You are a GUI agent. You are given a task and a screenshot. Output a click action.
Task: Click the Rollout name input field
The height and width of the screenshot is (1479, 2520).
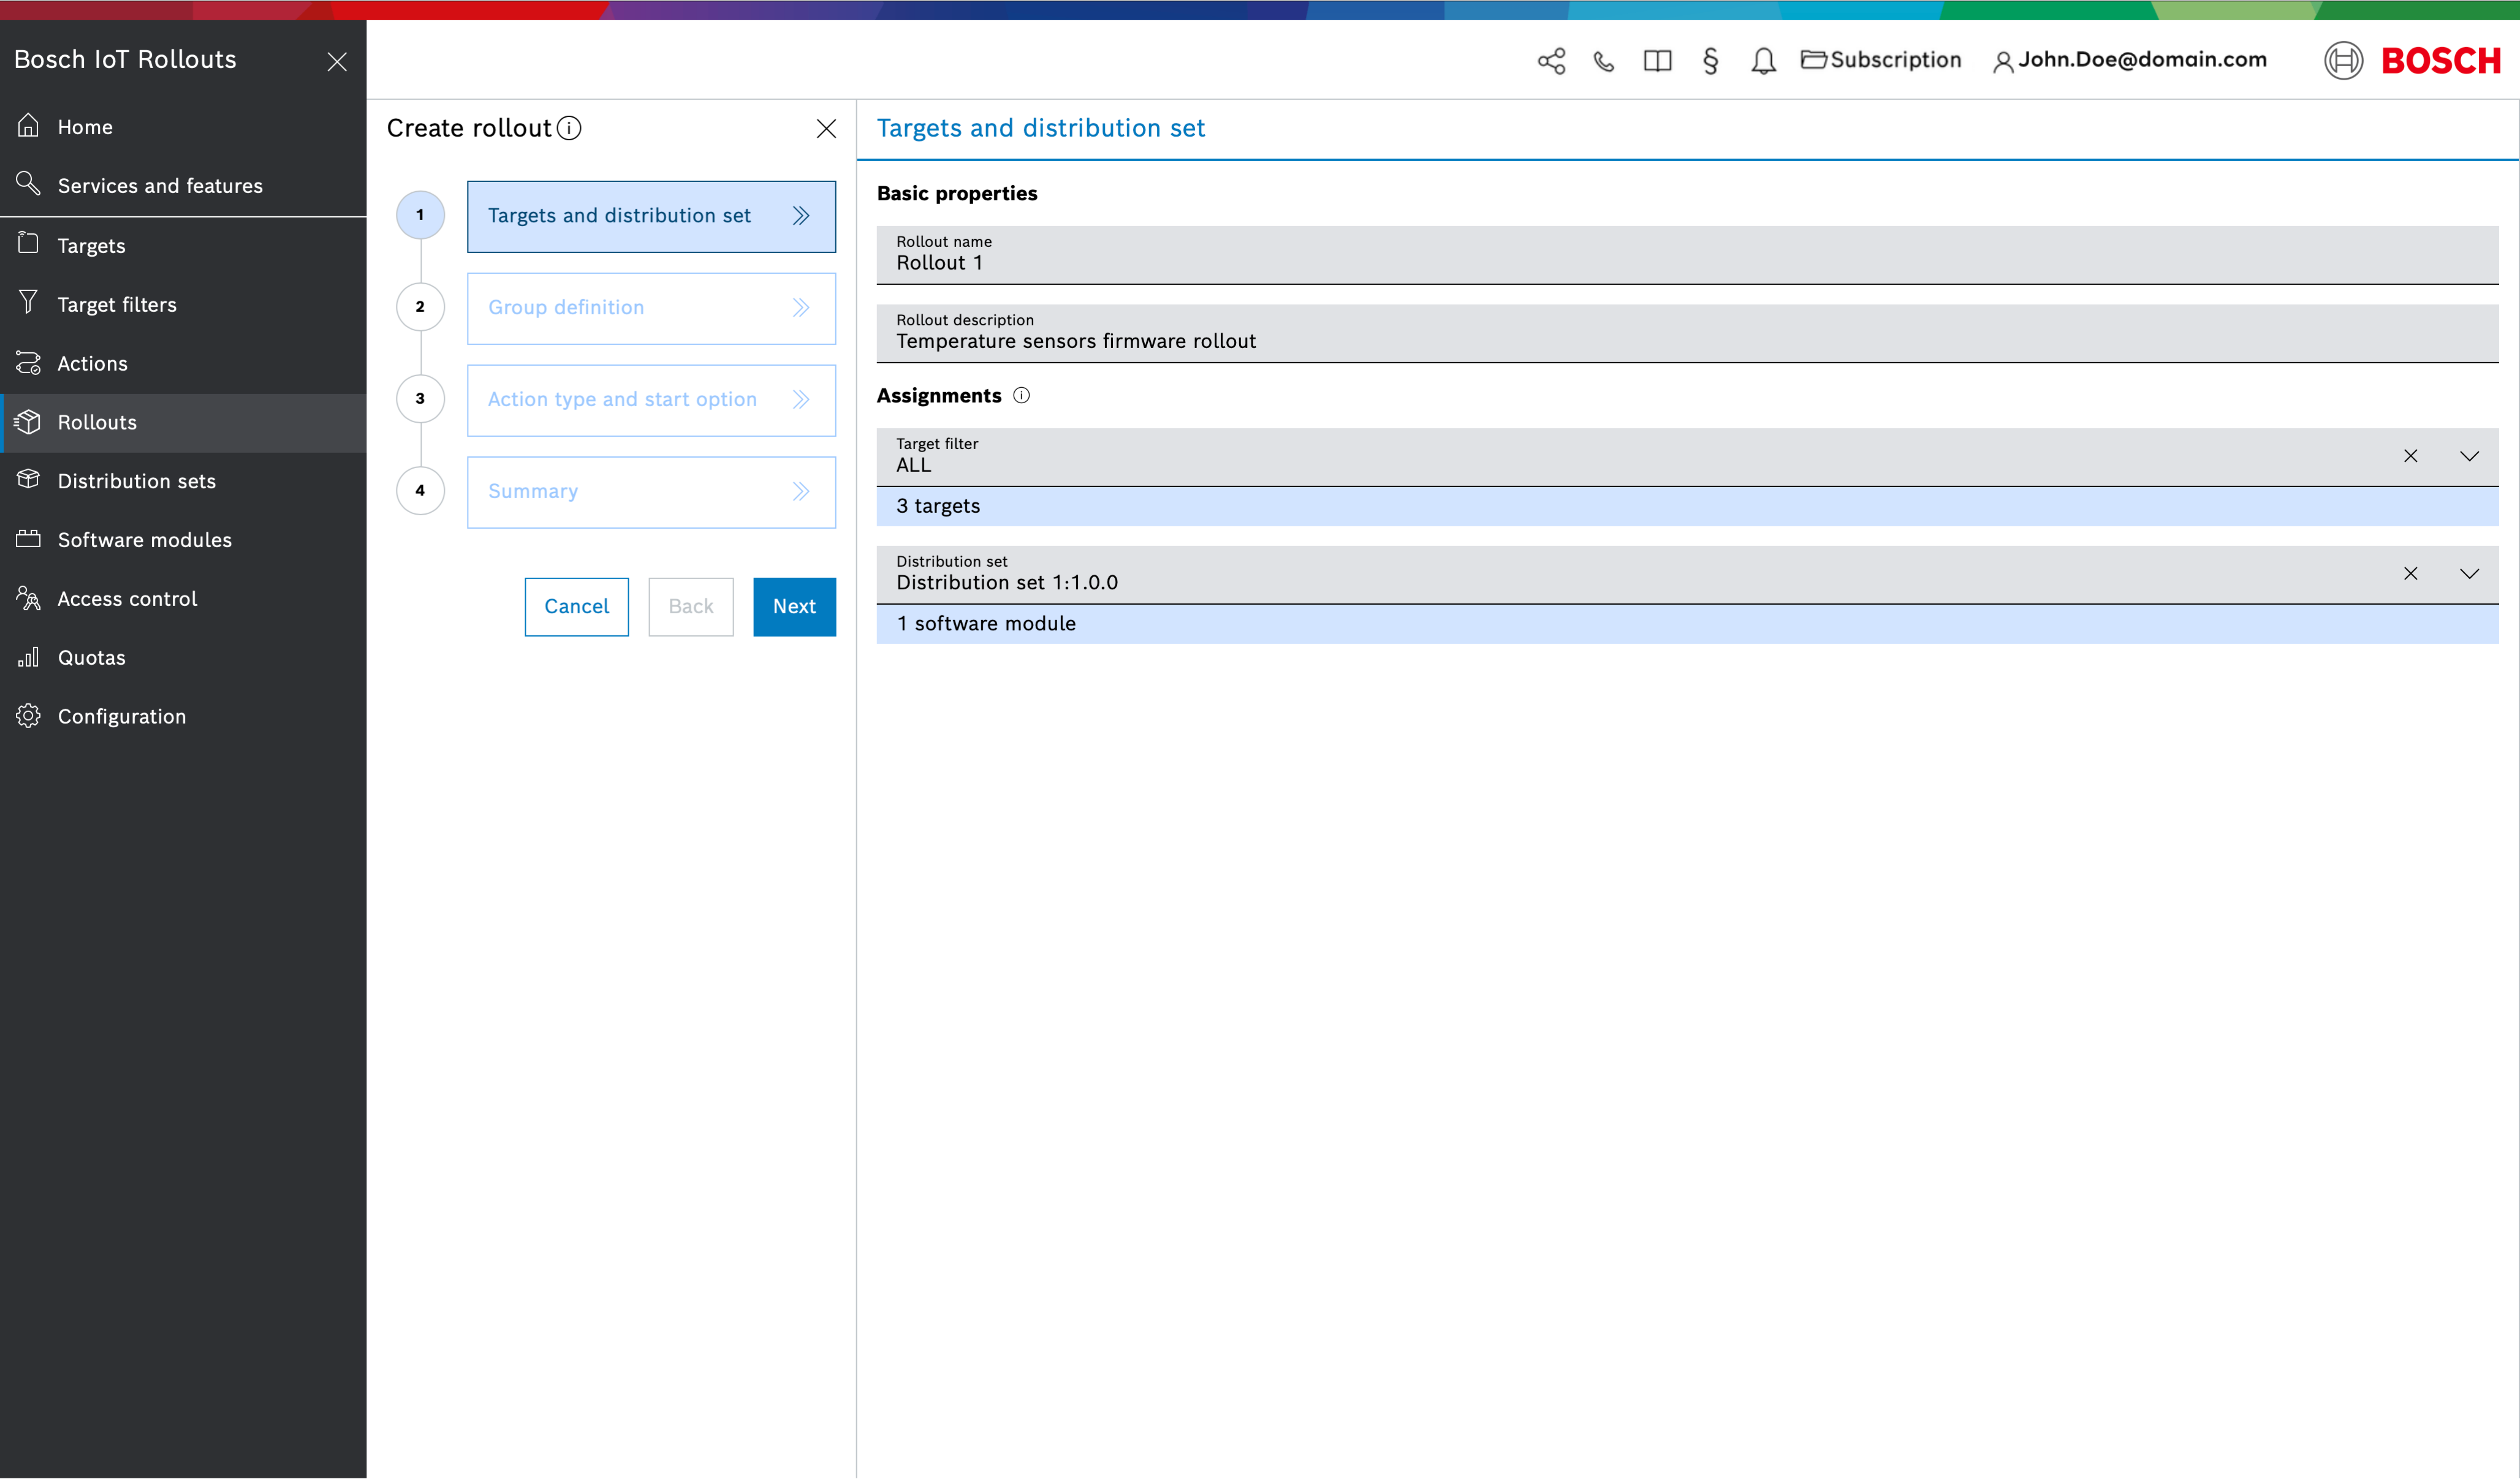coord(1686,263)
